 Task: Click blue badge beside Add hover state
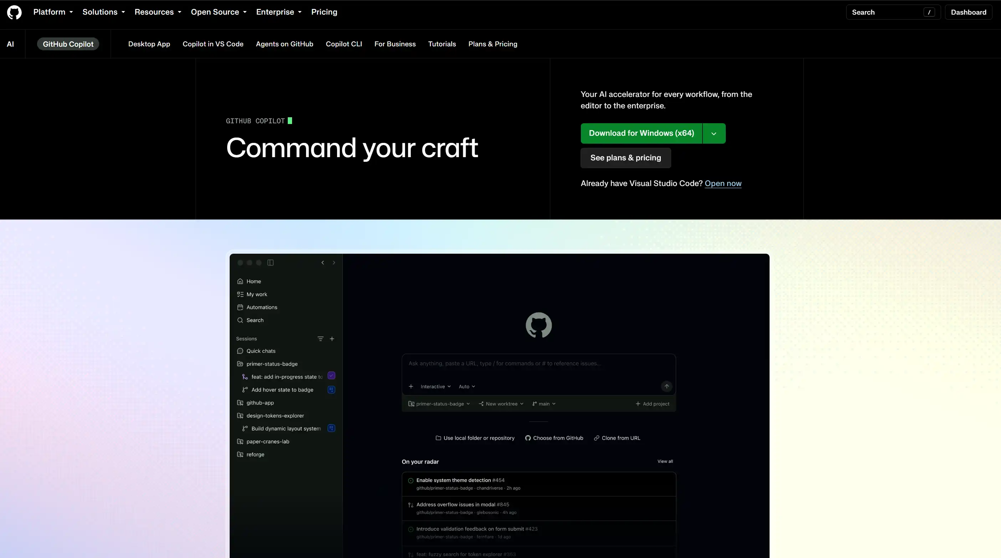[x=331, y=389]
